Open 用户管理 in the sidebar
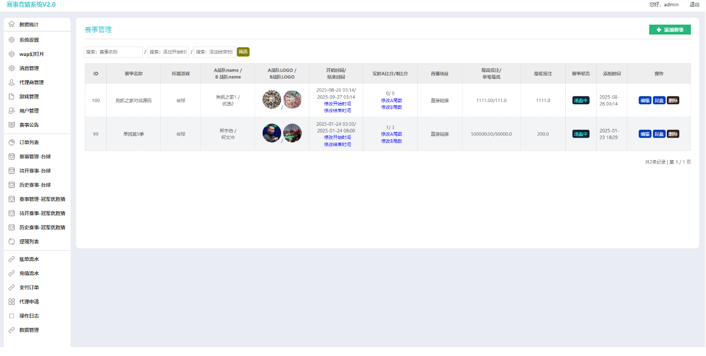This screenshot has width=706, height=356. click(x=29, y=110)
